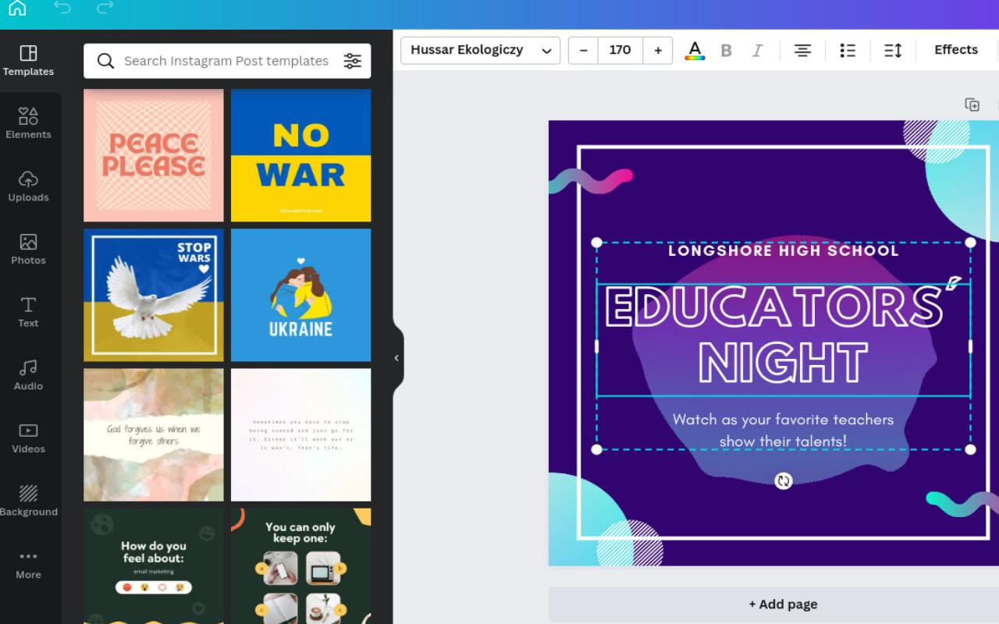Choose the Ukraine hug template
The image size is (999, 624).
coord(300,295)
